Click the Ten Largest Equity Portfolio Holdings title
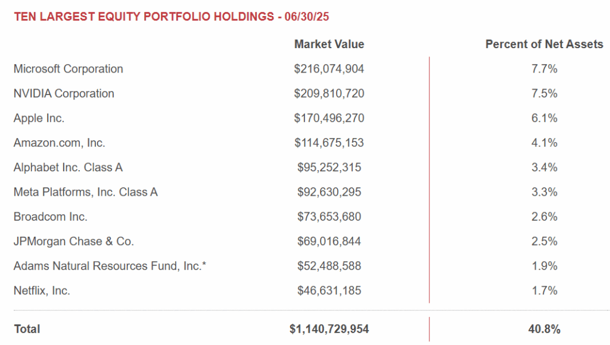Screen dimensions: 610x345 pos(171,17)
